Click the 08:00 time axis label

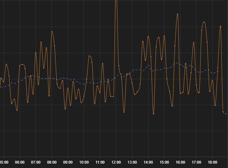point(52,162)
